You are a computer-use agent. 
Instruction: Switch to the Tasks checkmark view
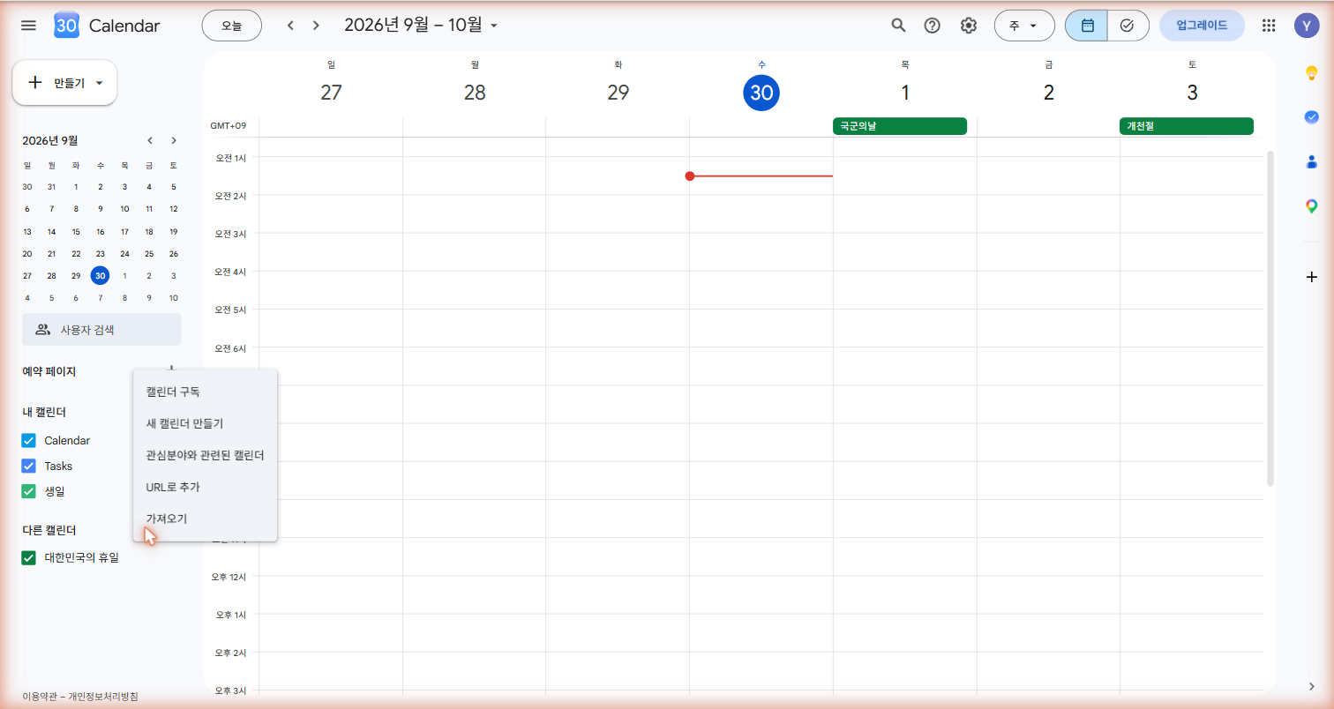point(1128,26)
